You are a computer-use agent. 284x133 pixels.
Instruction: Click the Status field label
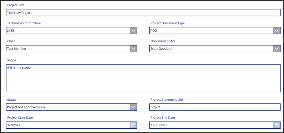pyautogui.click(x=12, y=100)
